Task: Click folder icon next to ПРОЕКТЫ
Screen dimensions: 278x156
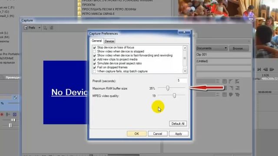Action: pos(79,5)
